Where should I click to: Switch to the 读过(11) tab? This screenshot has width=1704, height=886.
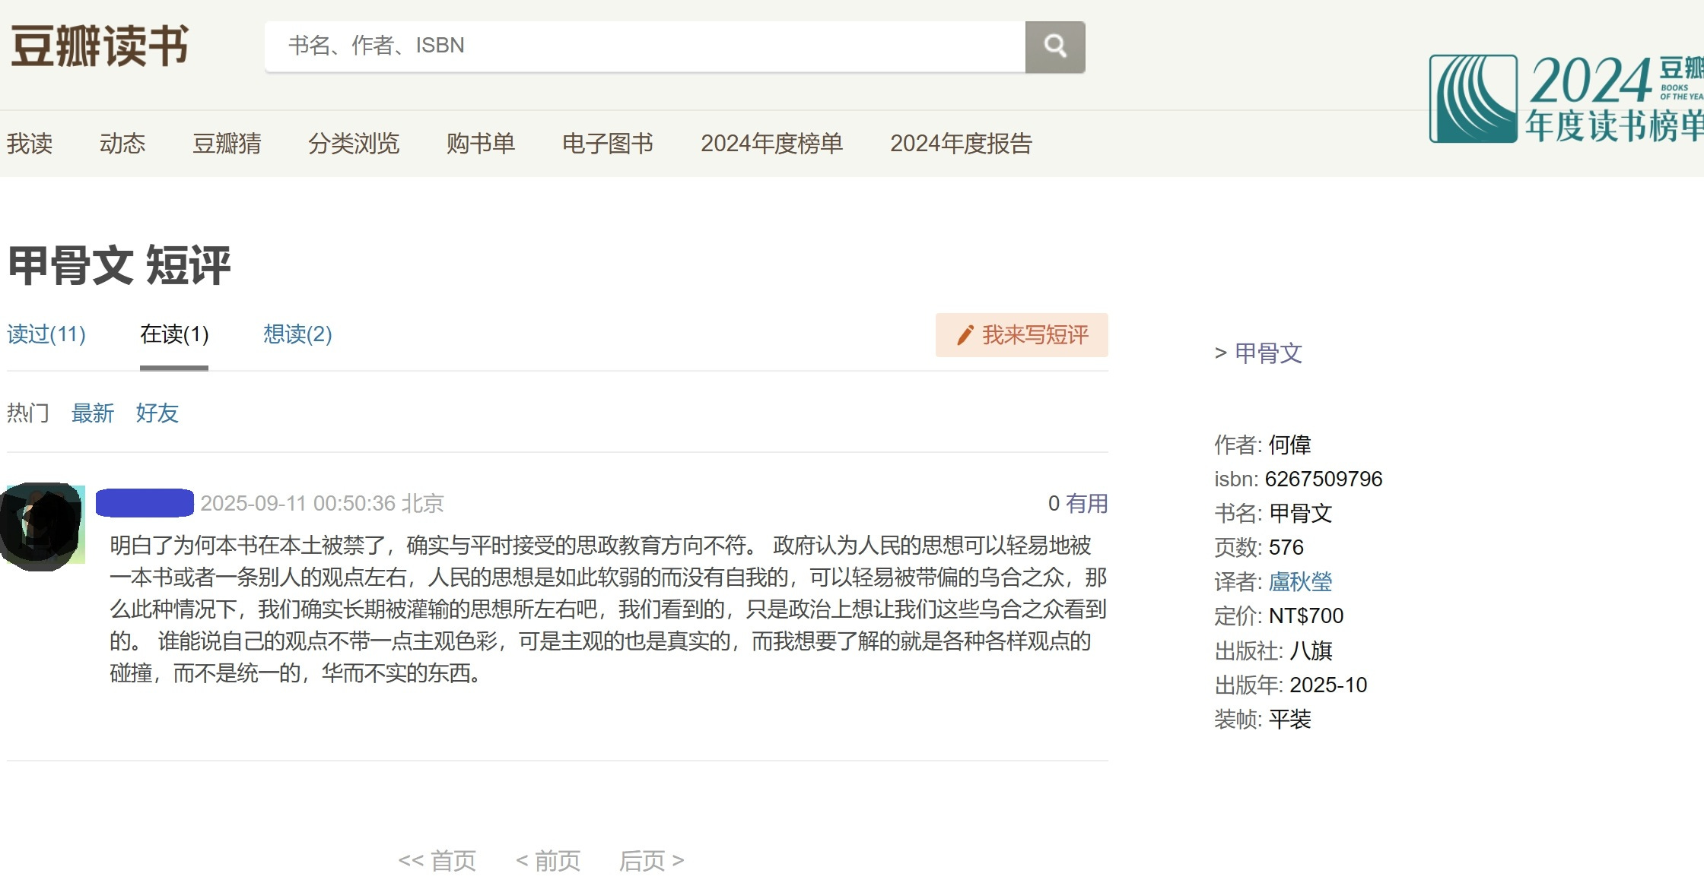click(46, 334)
